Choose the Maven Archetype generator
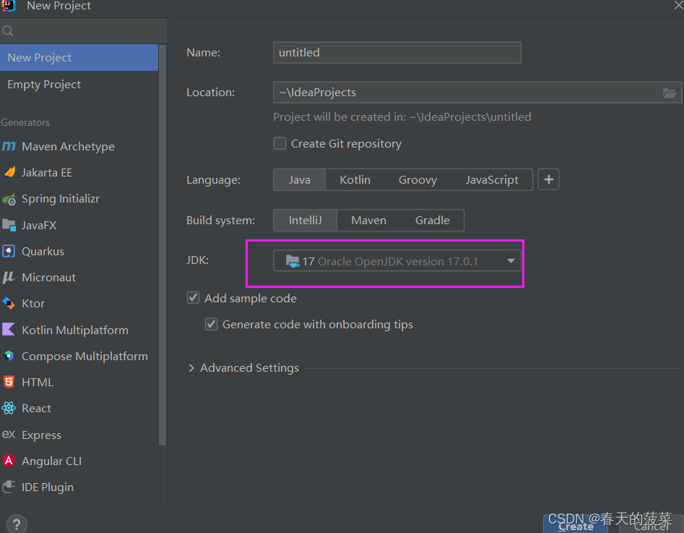The height and width of the screenshot is (533, 684). [79, 146]
